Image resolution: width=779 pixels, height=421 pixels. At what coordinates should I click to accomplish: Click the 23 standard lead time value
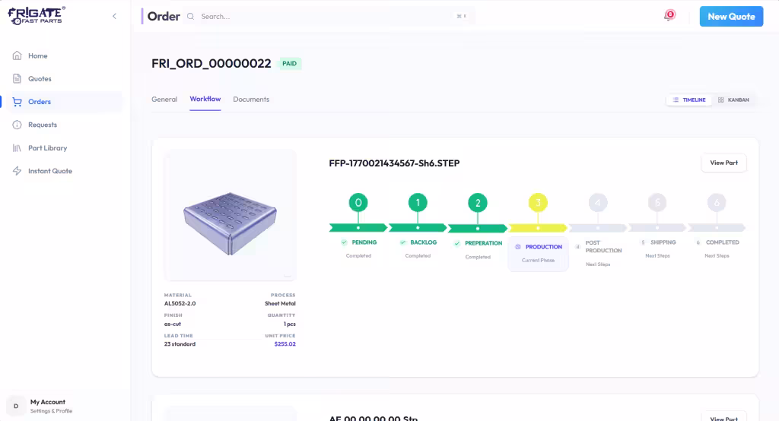[180, 344]
